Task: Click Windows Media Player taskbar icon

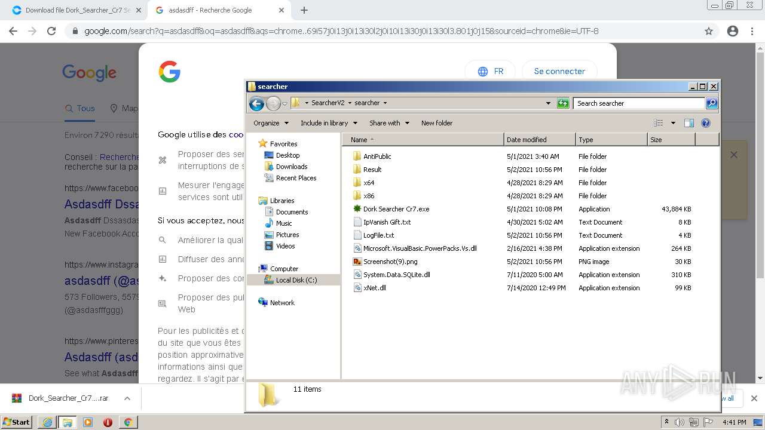Action: point(88,422)
